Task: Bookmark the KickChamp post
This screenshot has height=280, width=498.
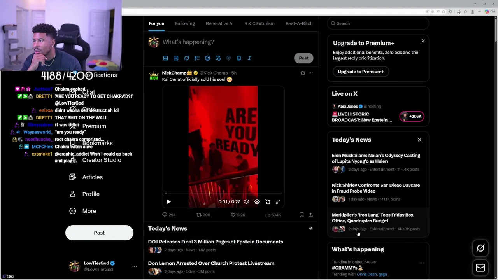Action: pos(302,215)
